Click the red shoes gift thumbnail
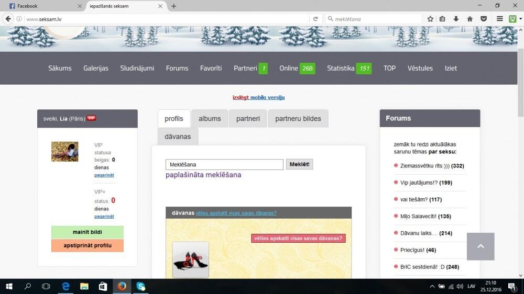524x294 pixels. pos(191,260)
